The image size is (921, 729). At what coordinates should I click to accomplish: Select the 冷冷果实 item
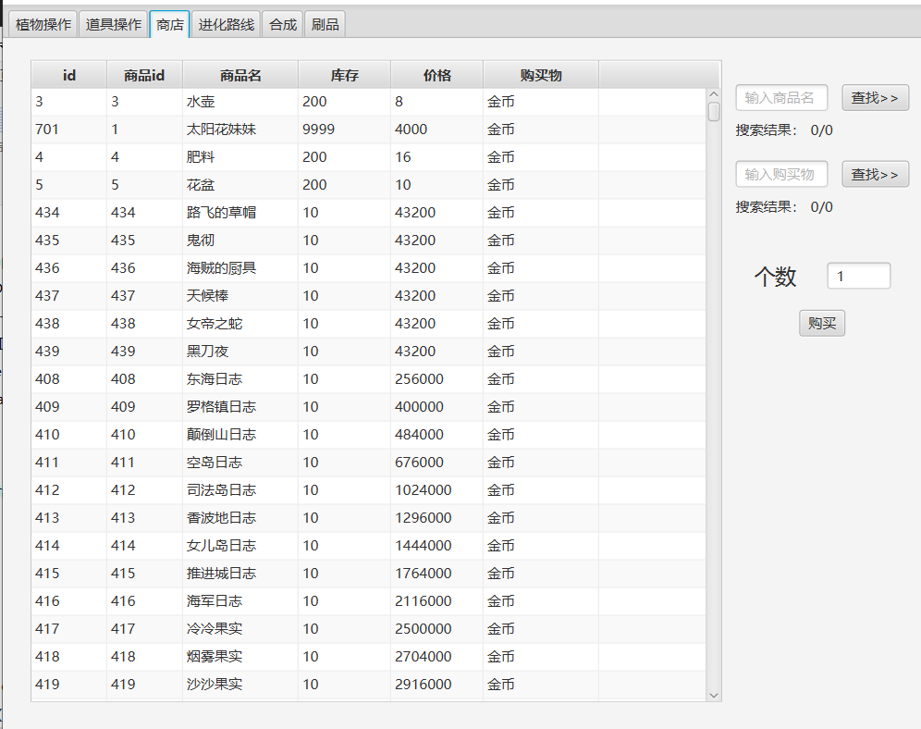point(368,628)
